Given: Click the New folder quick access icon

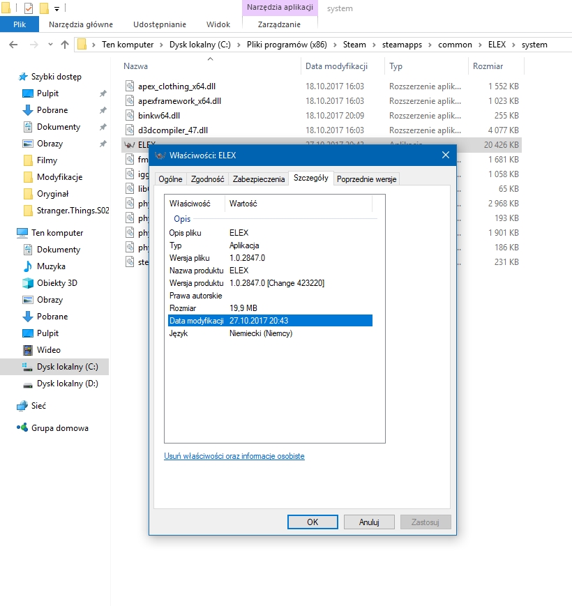Looking at the screenshot, I should tap(45, 8).
